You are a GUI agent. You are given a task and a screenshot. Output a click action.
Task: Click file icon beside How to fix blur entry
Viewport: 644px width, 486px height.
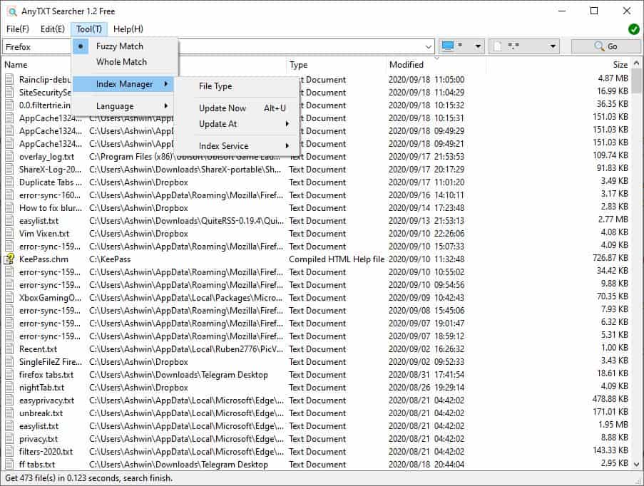pyautogui.click(x=9, y=207)
